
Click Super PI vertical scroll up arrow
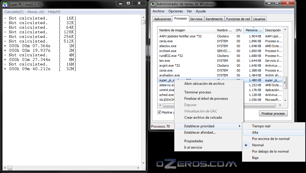pos(143,17)
